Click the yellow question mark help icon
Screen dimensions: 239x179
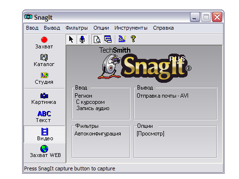pos(133,39)
